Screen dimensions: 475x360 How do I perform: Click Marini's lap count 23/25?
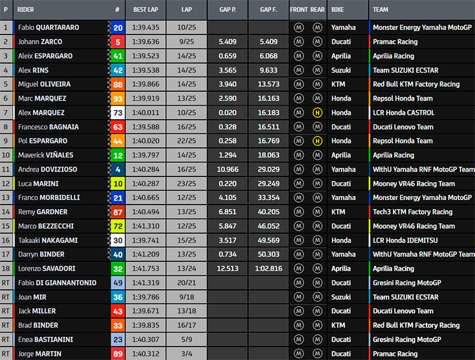point(187,184)
